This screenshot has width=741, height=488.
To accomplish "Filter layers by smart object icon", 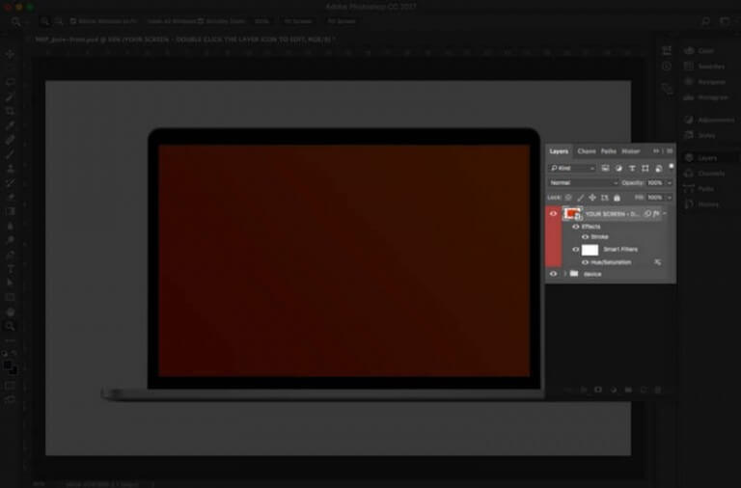I will 659,168.
